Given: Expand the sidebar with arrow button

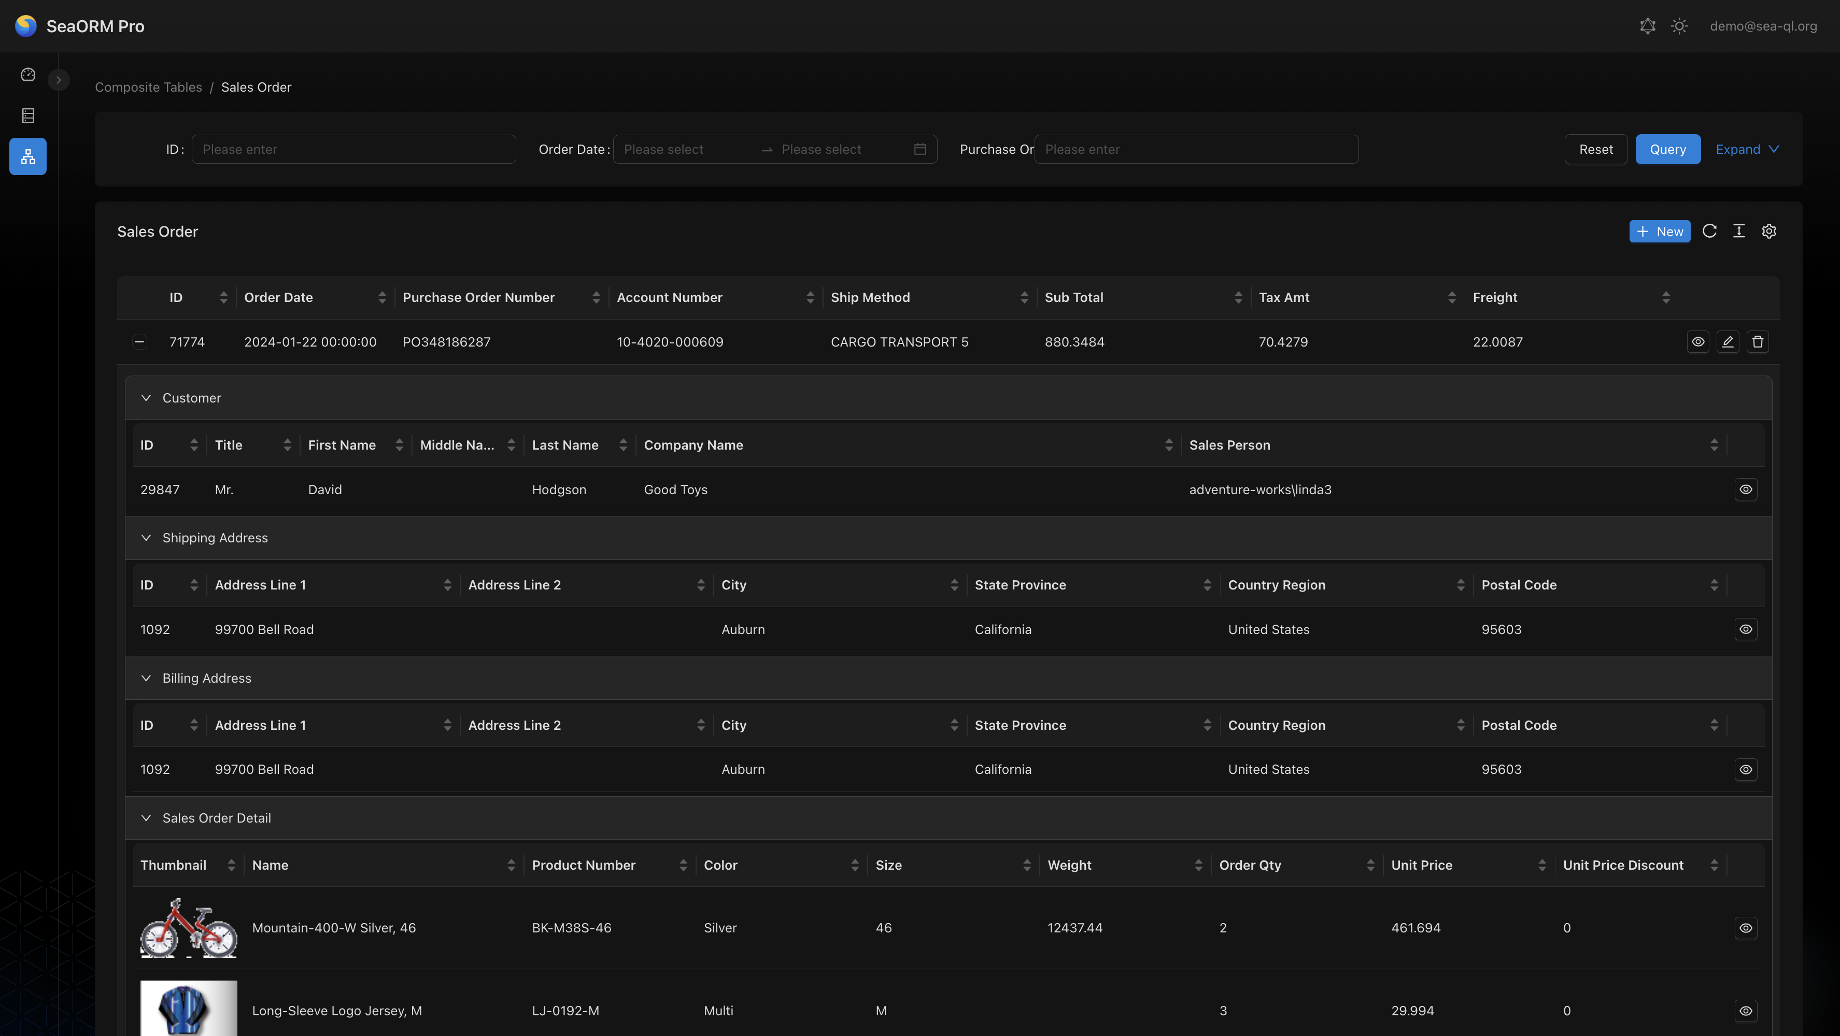Looking at the screenshot, I should [59, 79].
